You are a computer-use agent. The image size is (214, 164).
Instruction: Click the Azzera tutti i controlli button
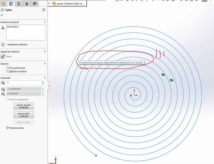[24, 115]
